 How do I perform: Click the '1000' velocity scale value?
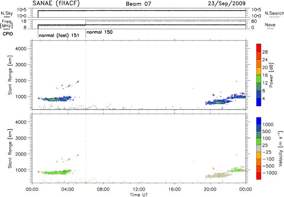pyautogui.click(x=268, y=124)
